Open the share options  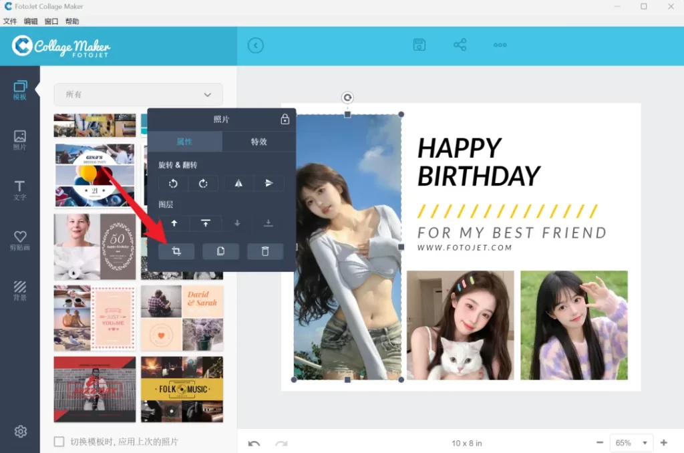[460, 45]
